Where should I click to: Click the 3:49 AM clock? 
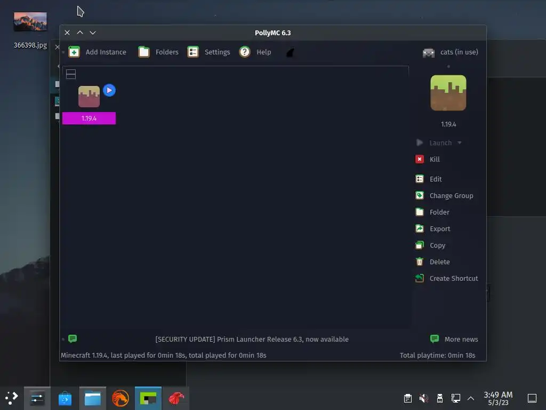[498, 398]
